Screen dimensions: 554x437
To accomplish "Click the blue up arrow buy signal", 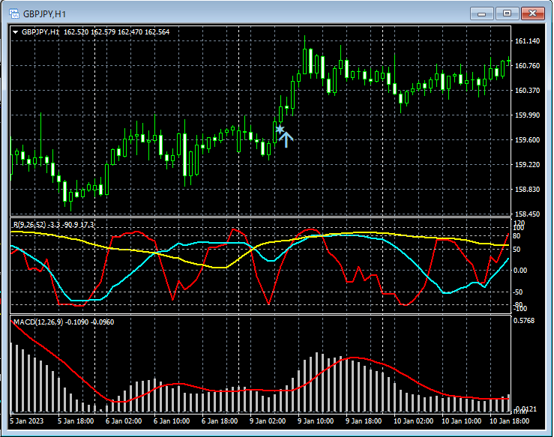I will tap(286, 139).
